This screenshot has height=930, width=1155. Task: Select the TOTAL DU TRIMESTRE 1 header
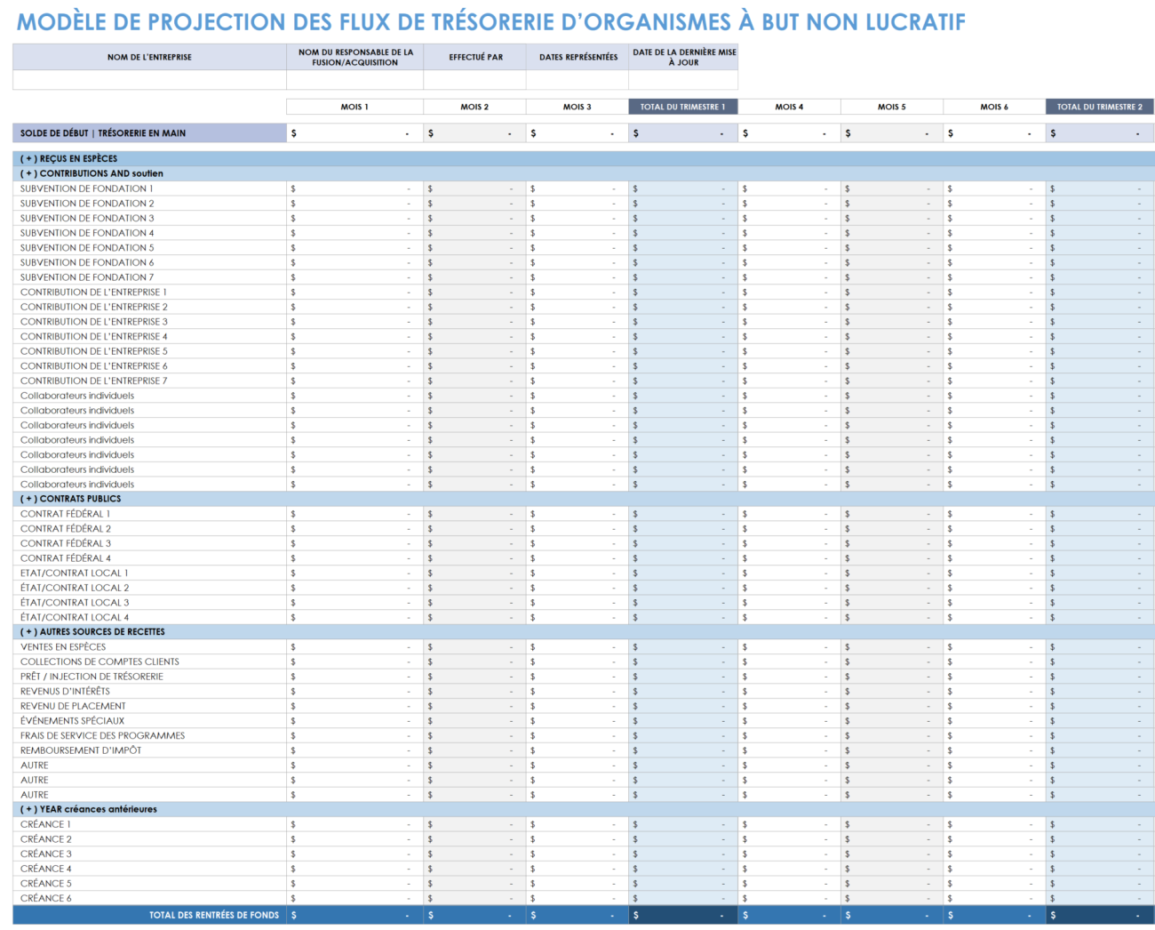click(x=682, y=106)
